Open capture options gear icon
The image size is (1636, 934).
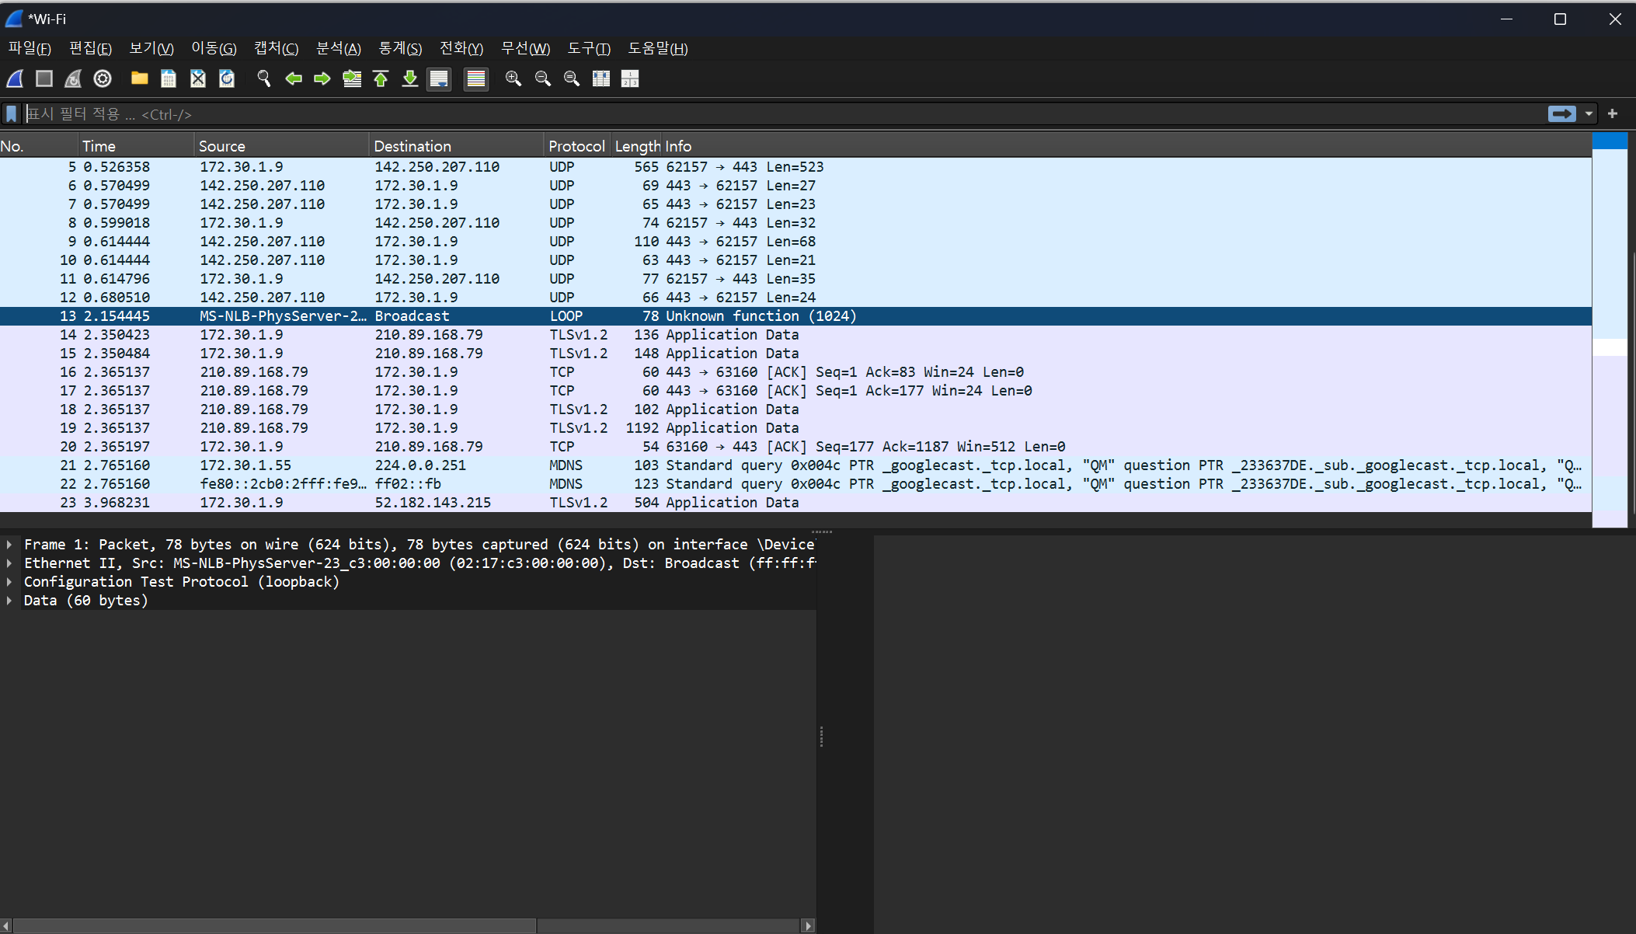[103, 78]
